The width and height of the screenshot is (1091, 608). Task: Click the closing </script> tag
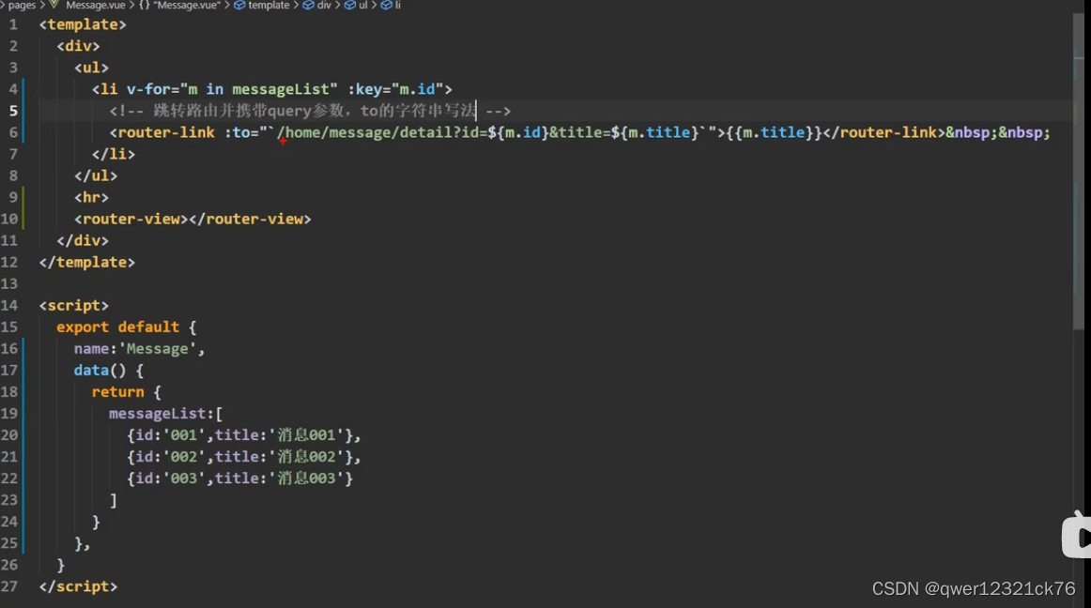(x=79, y=586)
